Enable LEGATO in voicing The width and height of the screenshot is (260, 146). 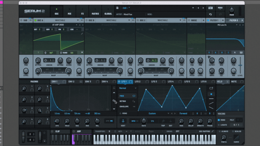[x=219, y=125]
